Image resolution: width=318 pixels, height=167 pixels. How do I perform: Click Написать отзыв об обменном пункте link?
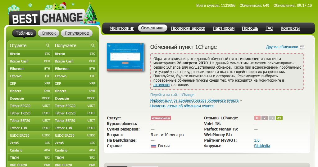[182, 106]
